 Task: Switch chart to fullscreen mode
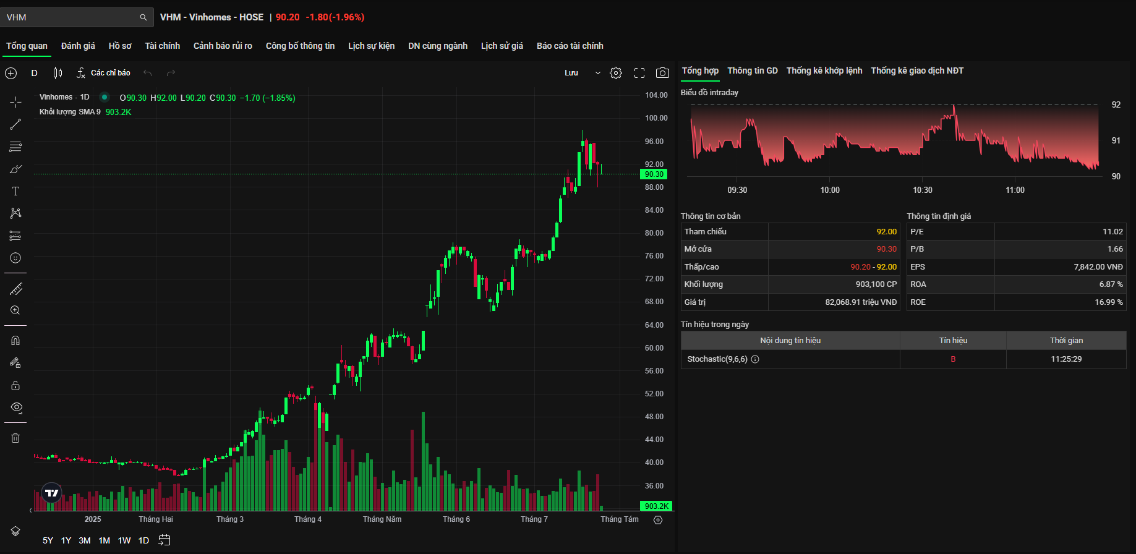[x=639, y=73]
